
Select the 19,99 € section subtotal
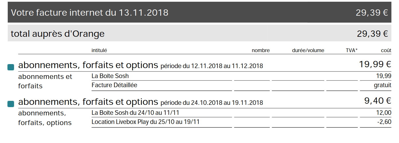tap(375, 64)
